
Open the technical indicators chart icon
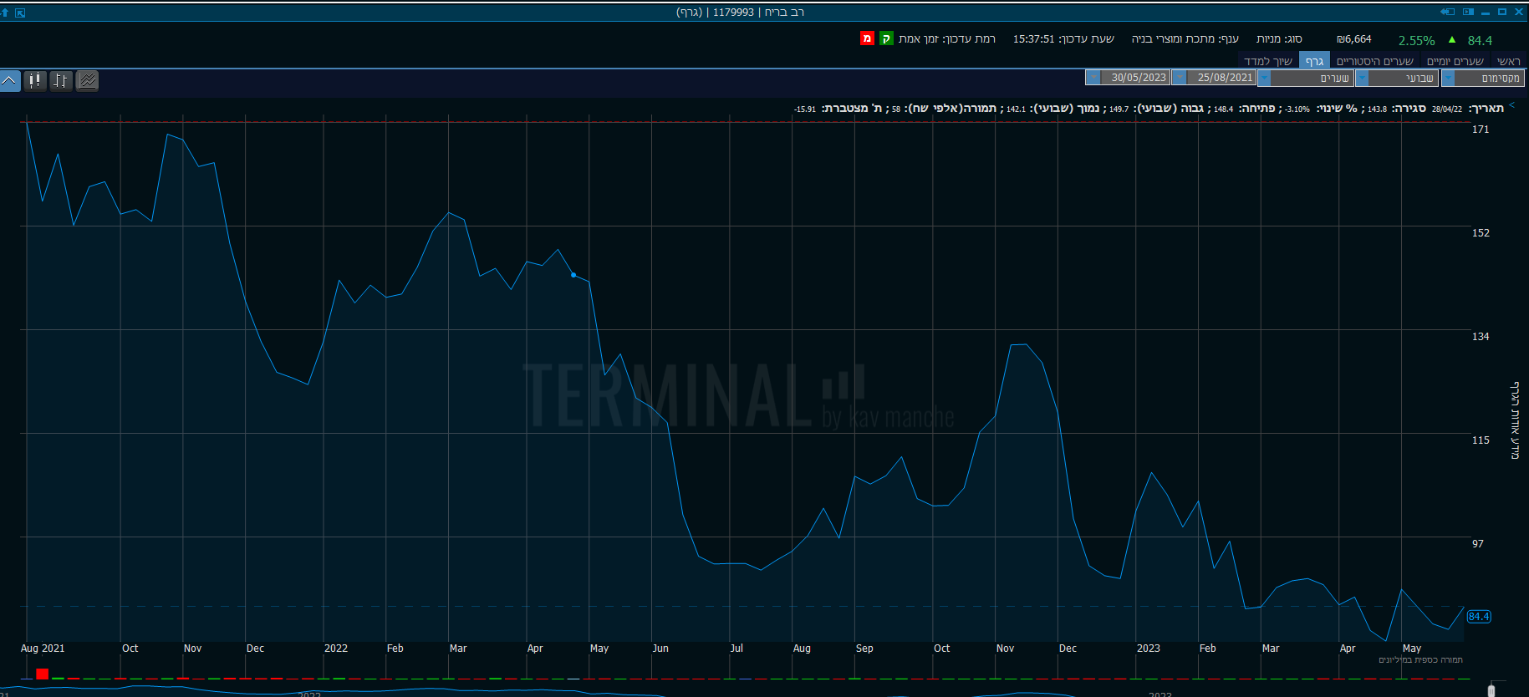pos(87,80)
